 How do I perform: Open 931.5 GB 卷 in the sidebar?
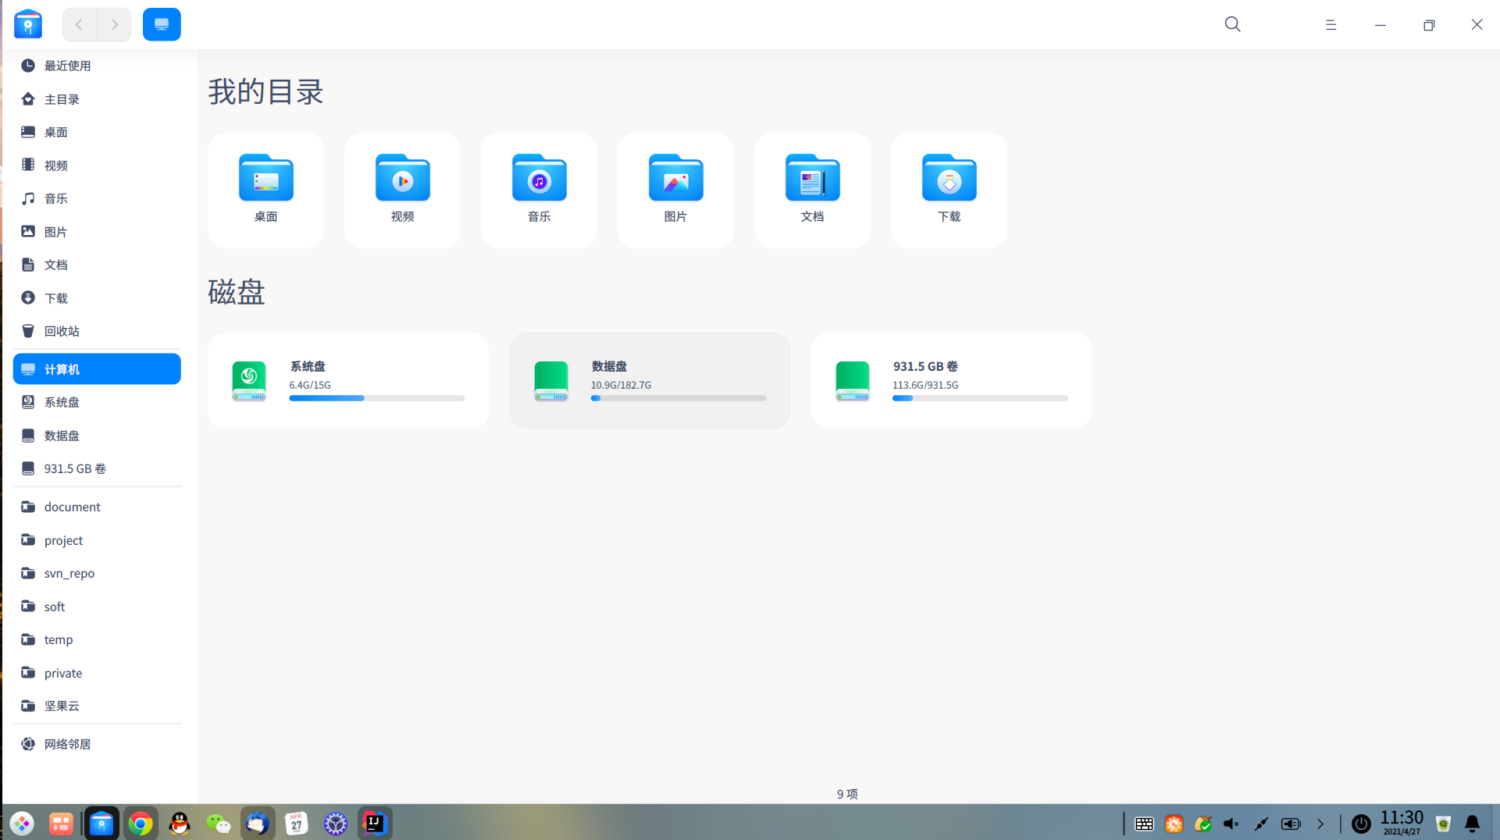[97, 468]
